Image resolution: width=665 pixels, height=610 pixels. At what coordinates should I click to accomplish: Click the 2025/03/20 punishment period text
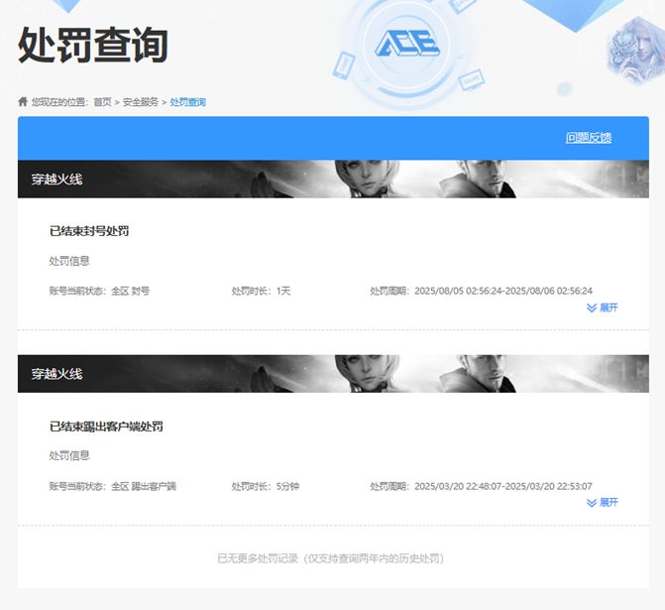(482, 486)
